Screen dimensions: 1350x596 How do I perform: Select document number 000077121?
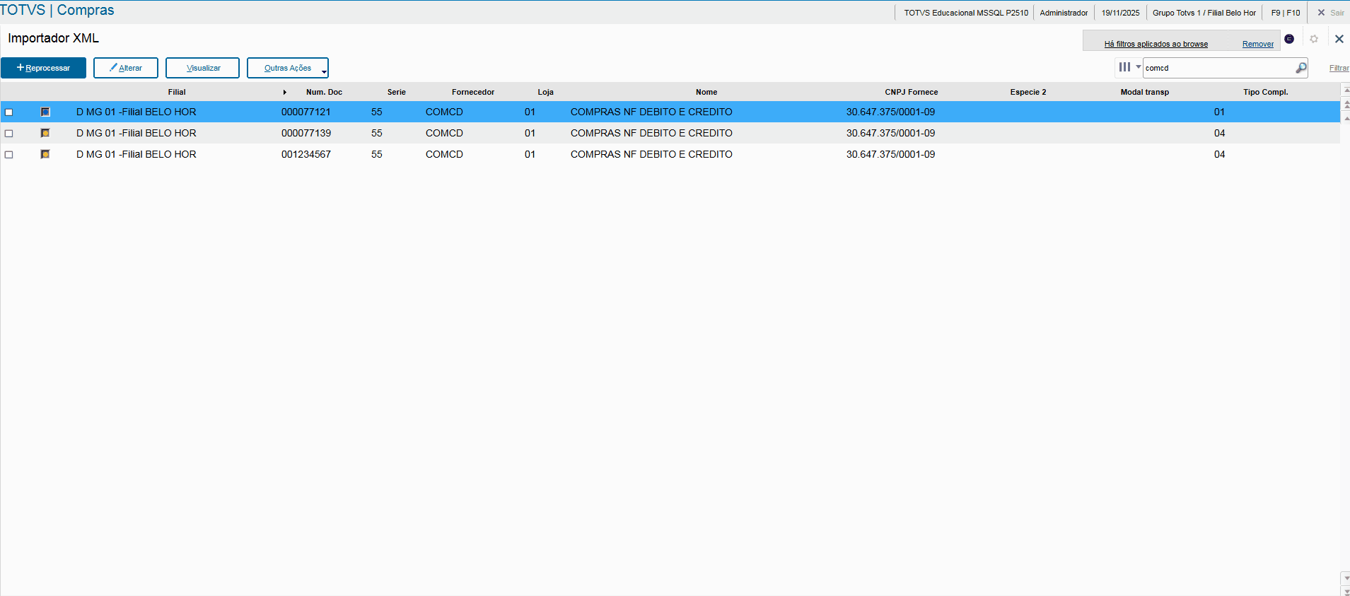coord(306,112)
